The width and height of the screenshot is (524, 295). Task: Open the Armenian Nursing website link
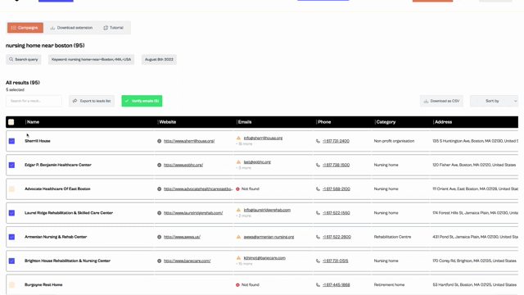pyautogui.click(x=182, y=237)
